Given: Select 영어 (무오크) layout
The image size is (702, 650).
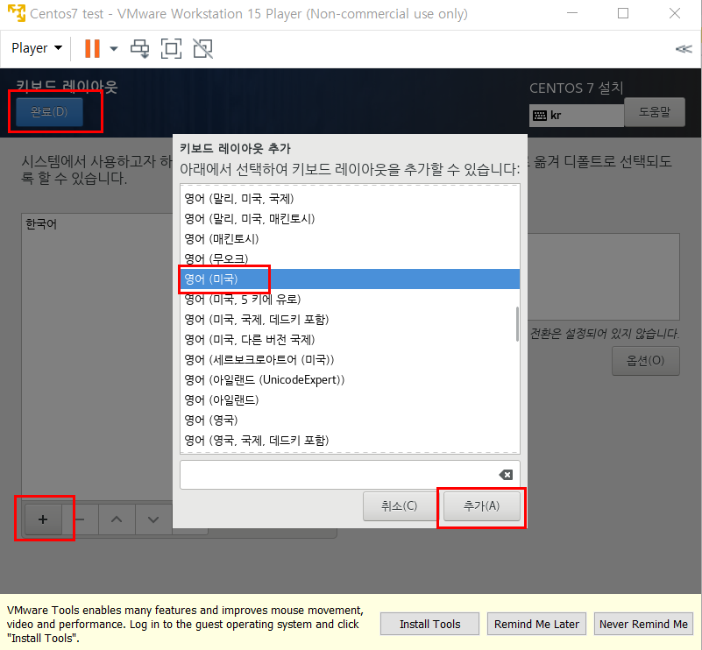Looking at the screenshot, I should 350,258.
